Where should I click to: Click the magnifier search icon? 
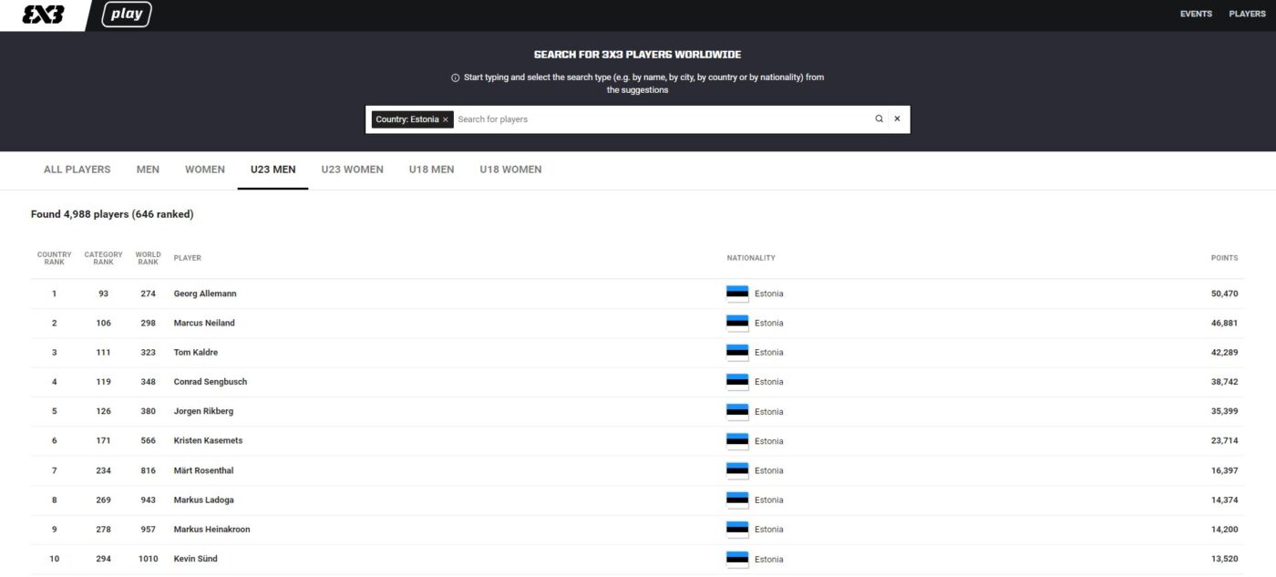pyautogui.click(x=879, y=119)
